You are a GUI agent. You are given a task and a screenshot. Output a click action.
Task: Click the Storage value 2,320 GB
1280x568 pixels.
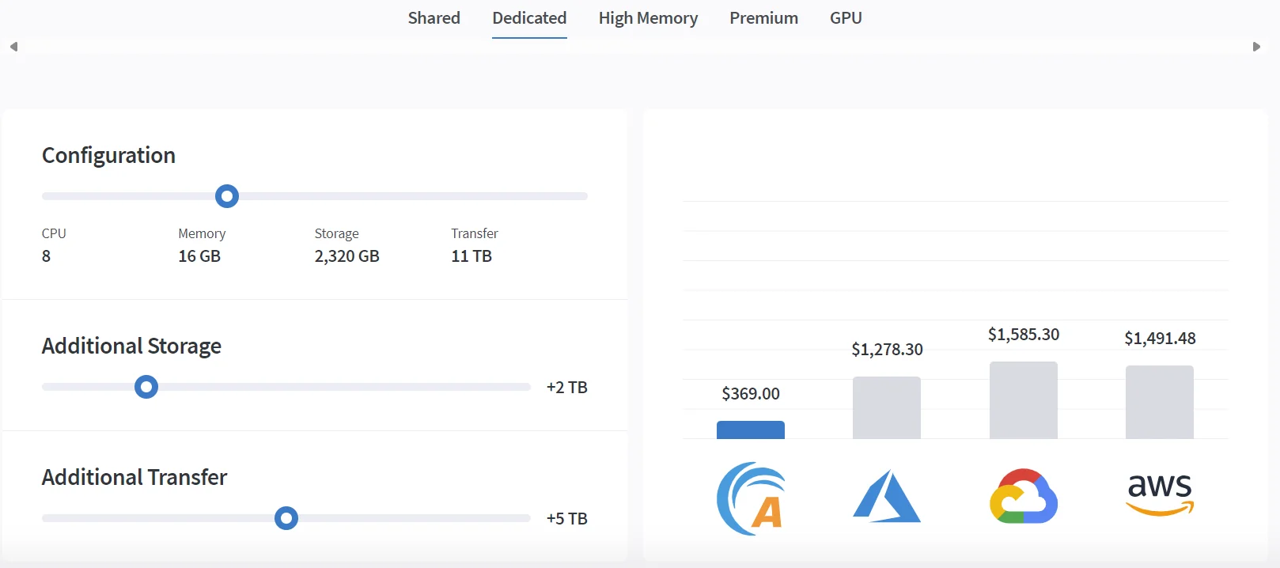click(347, 256)
